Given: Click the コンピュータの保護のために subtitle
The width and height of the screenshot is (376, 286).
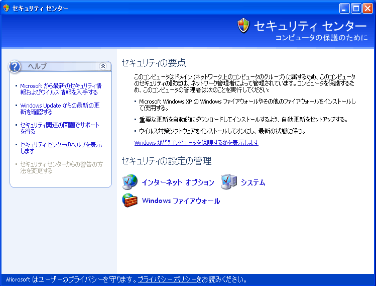Looking at the screenshot, I should point(321,38).
